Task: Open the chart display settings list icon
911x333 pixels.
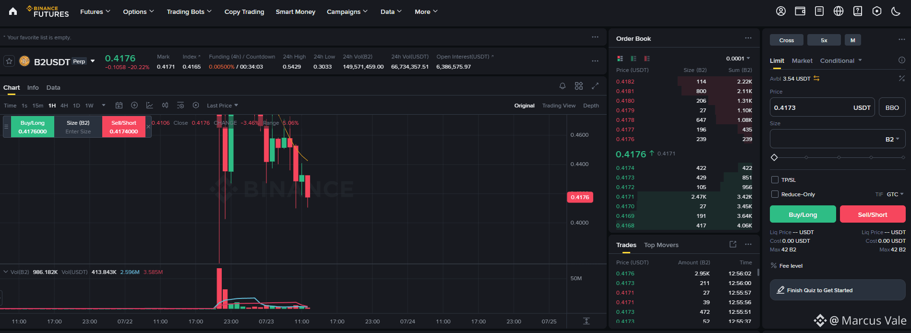Action: click(x=180, y=105)
